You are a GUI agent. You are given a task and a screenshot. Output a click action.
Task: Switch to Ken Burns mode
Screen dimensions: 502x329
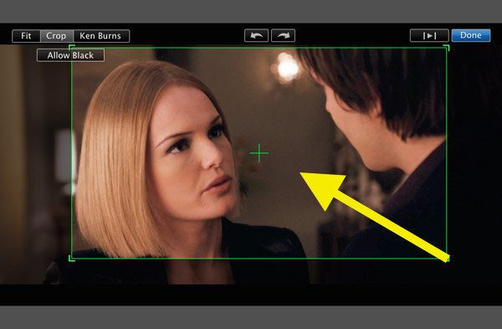tap(101, 36)
